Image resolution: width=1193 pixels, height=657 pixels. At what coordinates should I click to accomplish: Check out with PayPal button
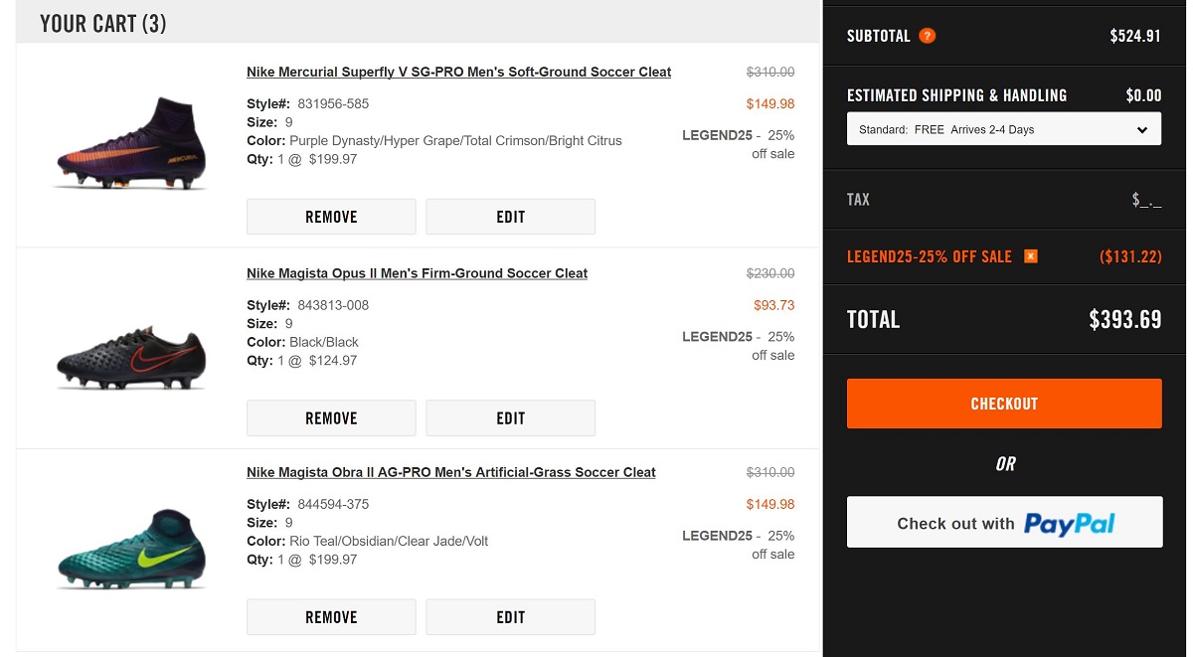click(x=1003, y=523)
